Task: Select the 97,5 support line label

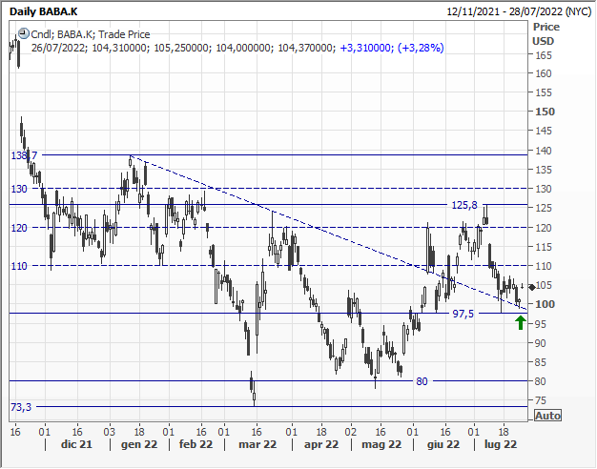Action: pyautogui.click(x=463, y=314)
